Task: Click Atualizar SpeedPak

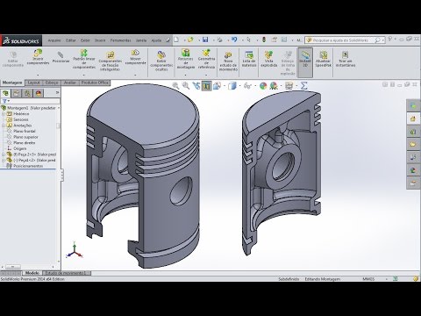Action: coord(323,59)
